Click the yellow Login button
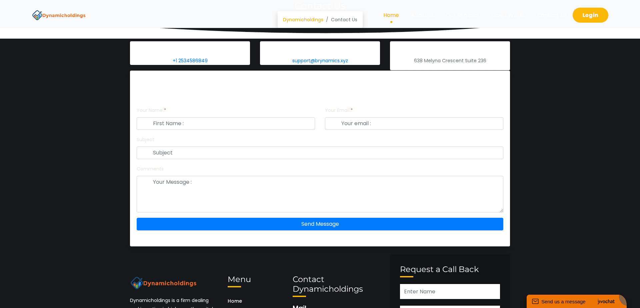 [590, 15]
